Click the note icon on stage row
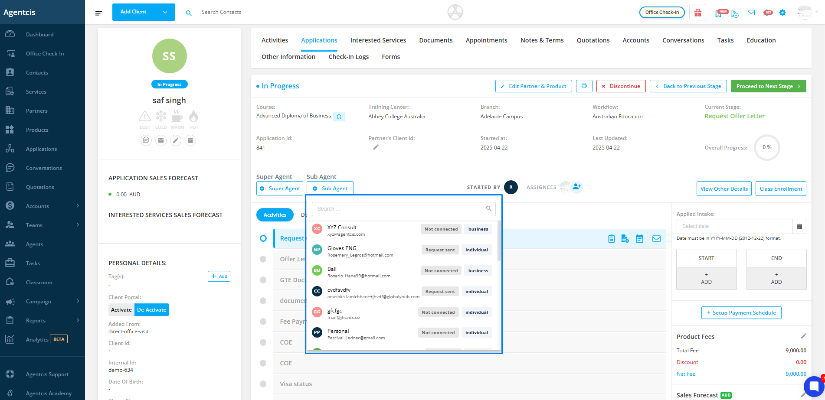Screen dimensions: 825x400 [x=612, y=238]
